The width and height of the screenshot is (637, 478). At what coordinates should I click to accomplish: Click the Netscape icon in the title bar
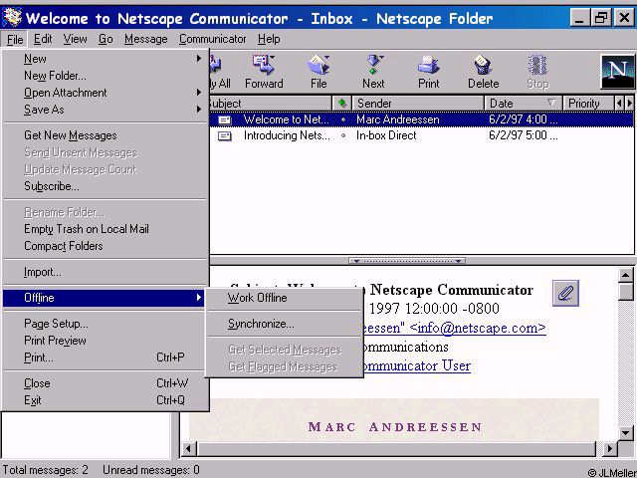[12, 17]
